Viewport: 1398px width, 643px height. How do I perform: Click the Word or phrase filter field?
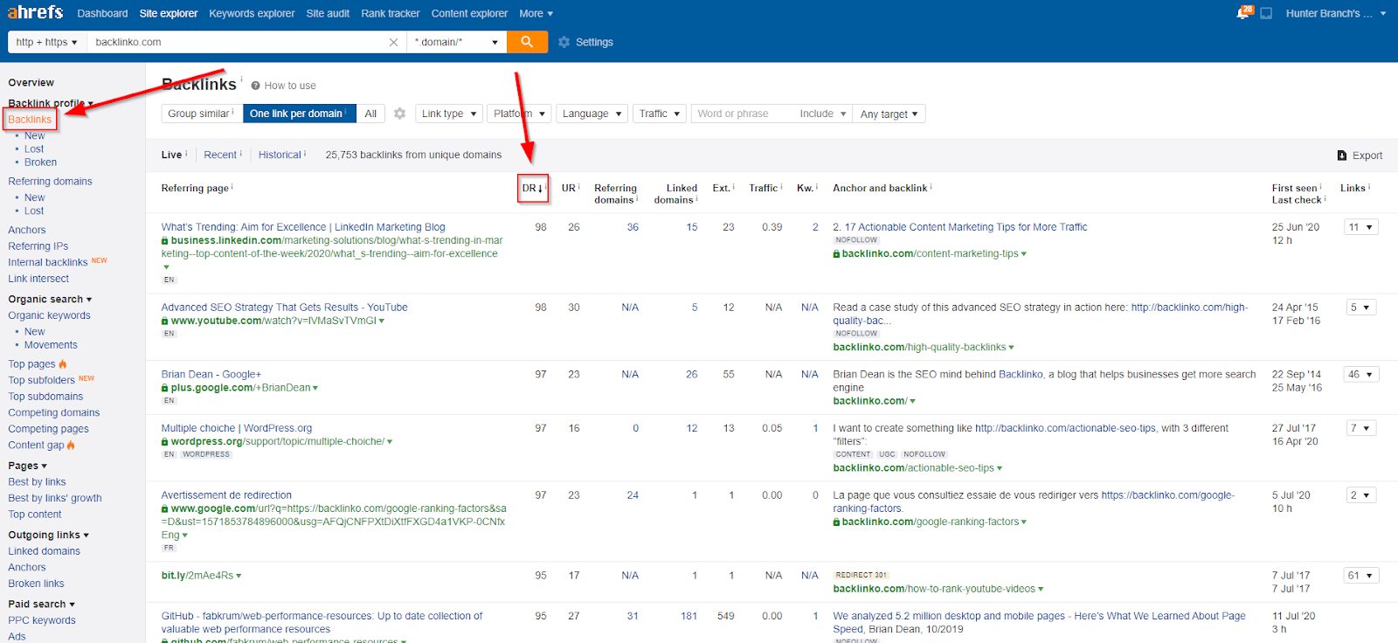pyautogui.click(x=743, y=114)
